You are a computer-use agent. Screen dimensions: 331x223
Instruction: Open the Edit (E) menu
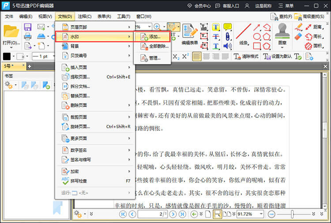tap(26, 16)
